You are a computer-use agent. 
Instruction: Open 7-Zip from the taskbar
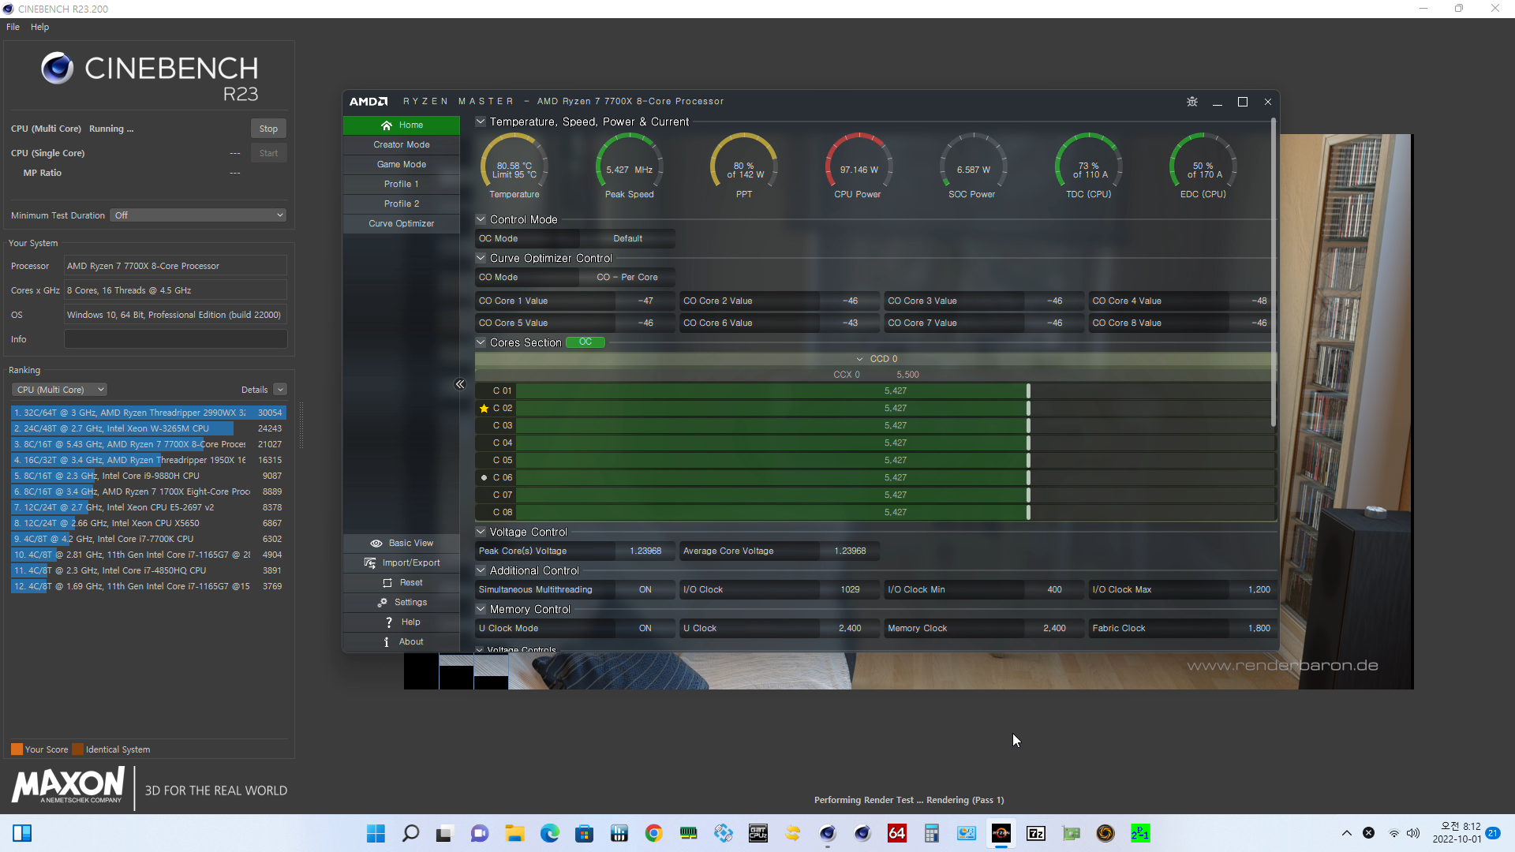coord(1036,833)
